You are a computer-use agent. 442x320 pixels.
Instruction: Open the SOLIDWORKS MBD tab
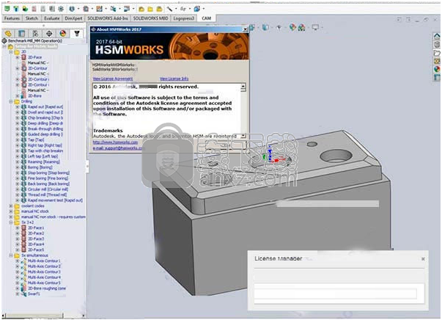pyautogui.click(x=150, y=18)
